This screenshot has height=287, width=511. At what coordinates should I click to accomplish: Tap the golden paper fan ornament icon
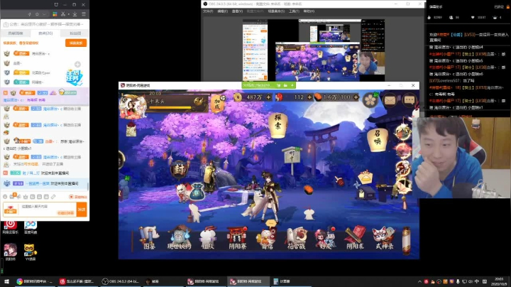pyautogui.click(x=365, y=178)
